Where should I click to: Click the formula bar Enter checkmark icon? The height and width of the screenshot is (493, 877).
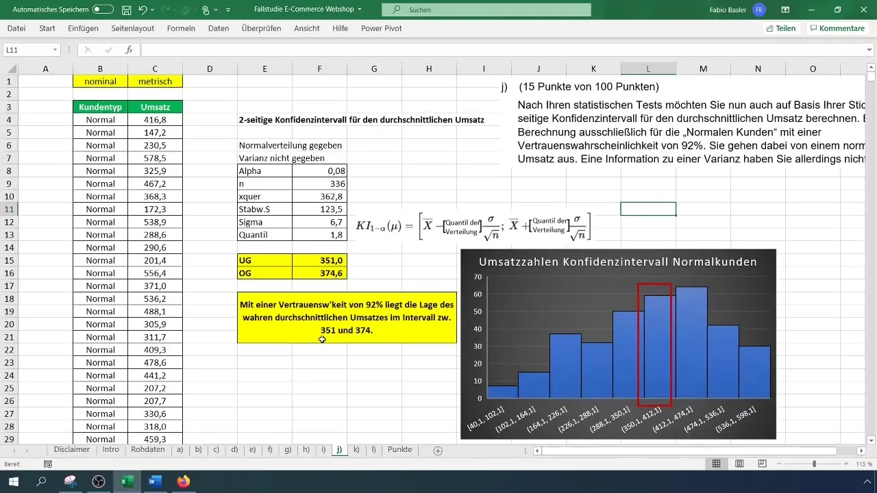[x=108, y=50]
